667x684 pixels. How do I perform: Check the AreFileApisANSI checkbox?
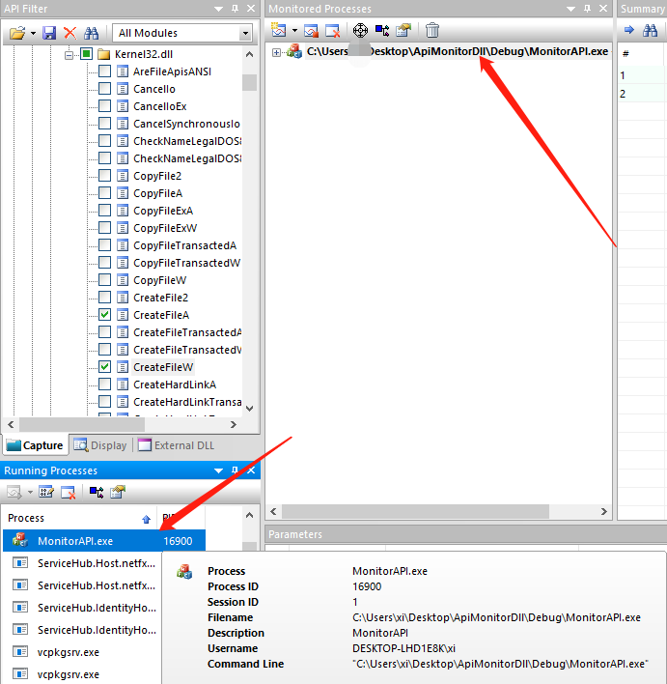[104, 71]
